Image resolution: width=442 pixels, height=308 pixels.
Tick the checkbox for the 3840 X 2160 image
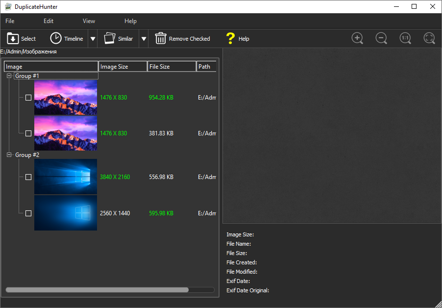coord(28,177)
